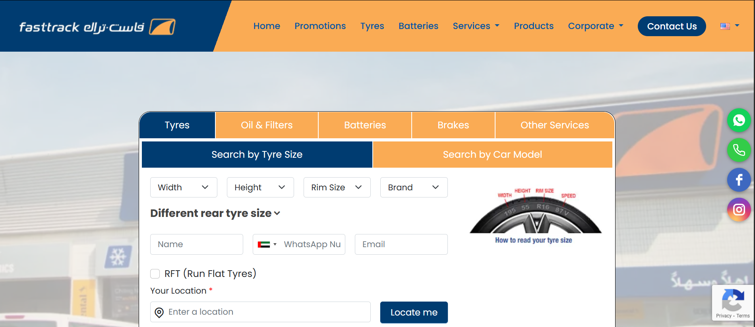Expand the Services menu
755x327 pixels.
[476, 26]
